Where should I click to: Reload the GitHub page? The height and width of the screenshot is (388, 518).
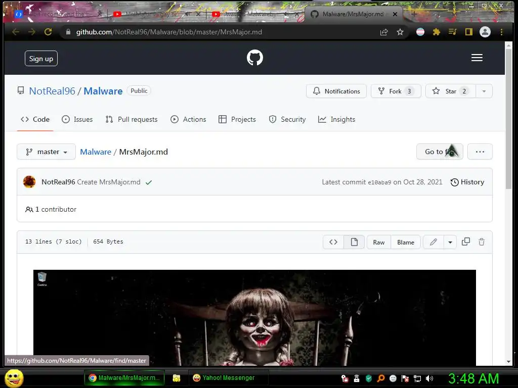(x=48, y=32)
